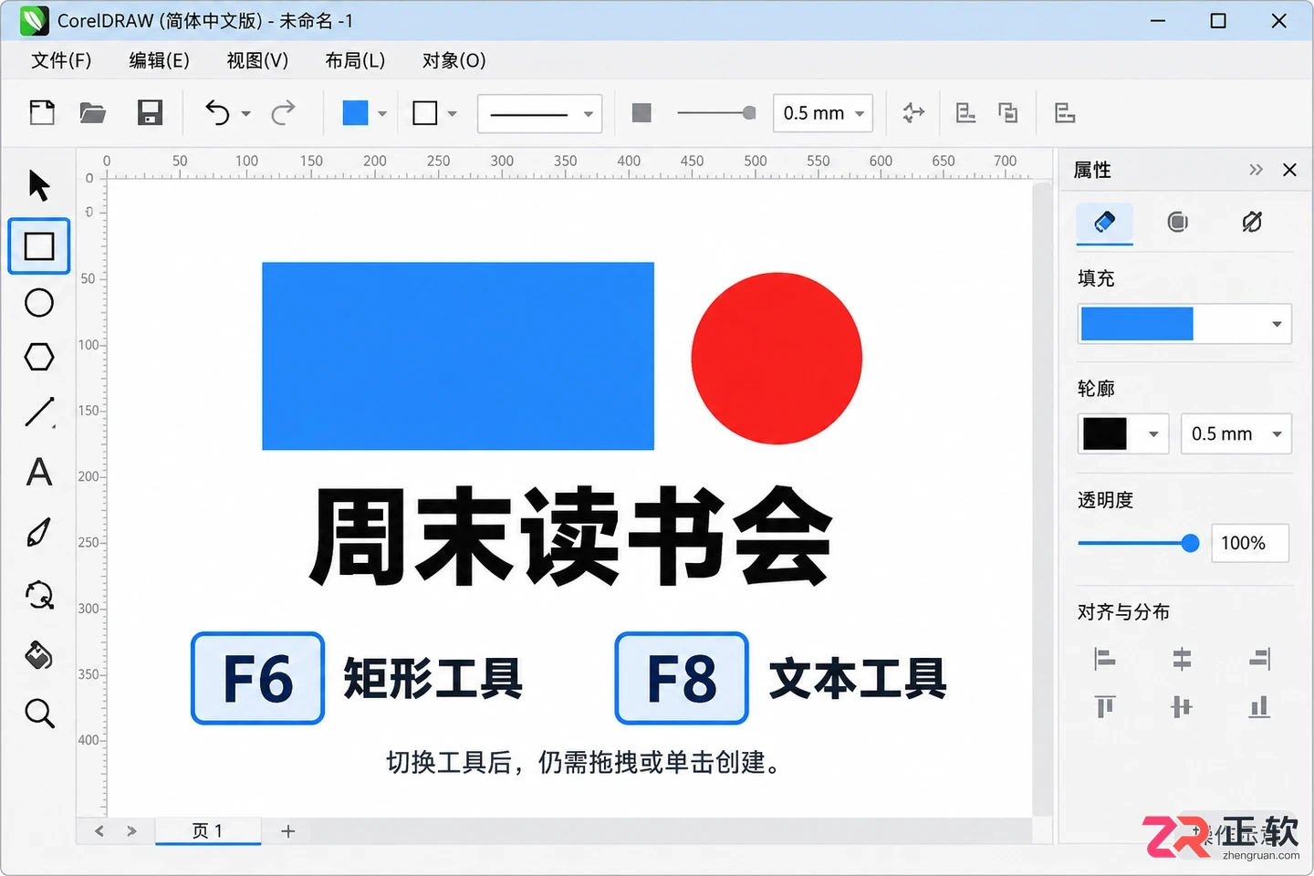Open the 文件(F) menu

pos(61,60)
